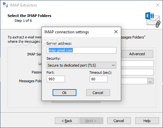Click the Login text field behind dialog
The height and width of the screenshot is (128, 163).
[137, 64]
